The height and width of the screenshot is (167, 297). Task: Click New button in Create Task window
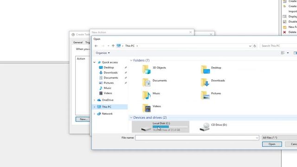pos(83,119)
